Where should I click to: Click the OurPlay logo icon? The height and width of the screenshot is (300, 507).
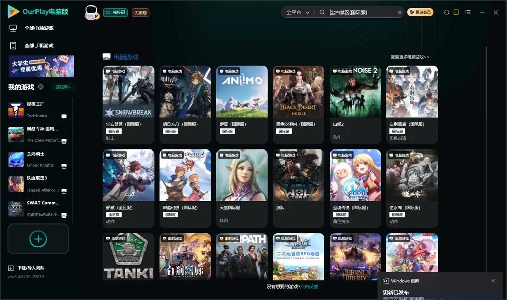click(x=13, y=11)
